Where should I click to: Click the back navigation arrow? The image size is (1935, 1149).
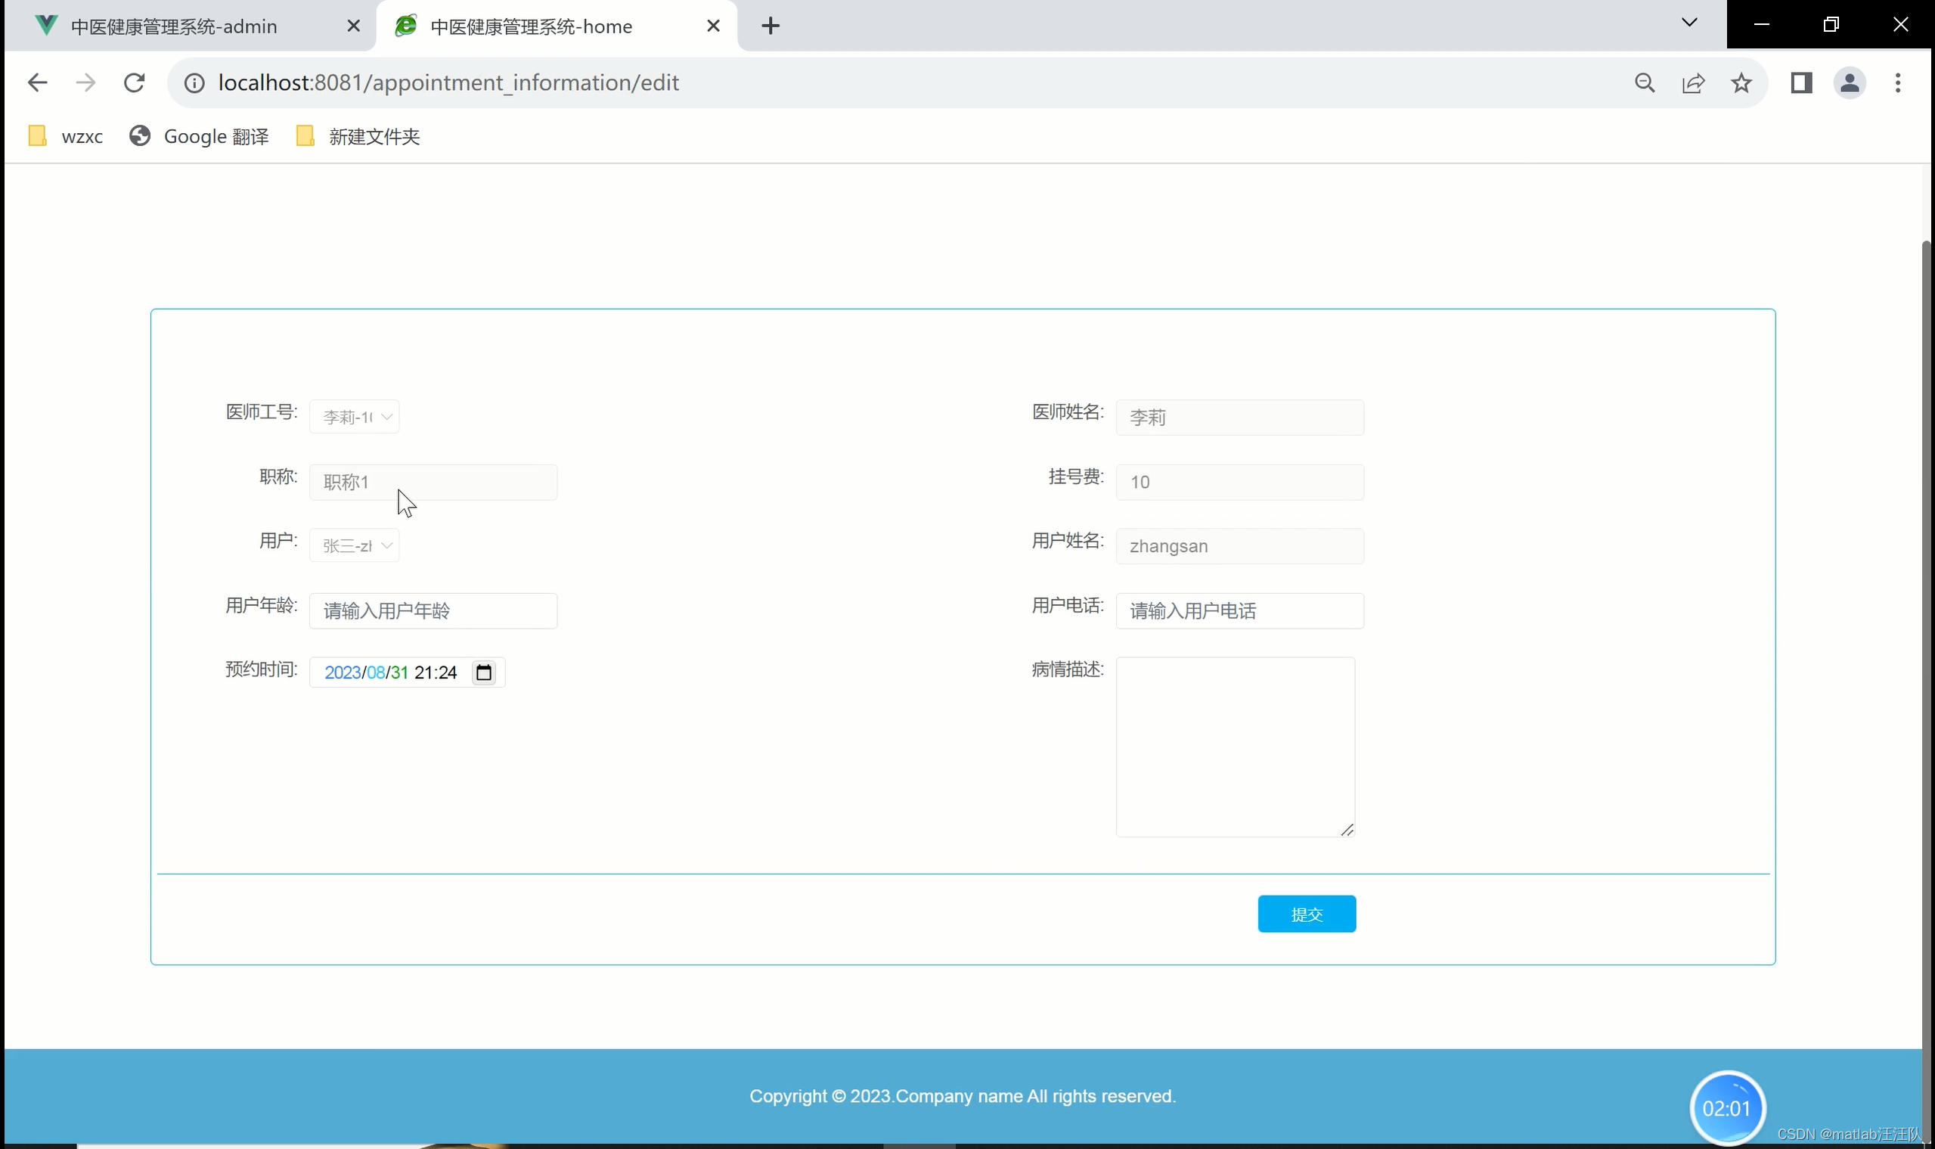[x=37, y=83]
